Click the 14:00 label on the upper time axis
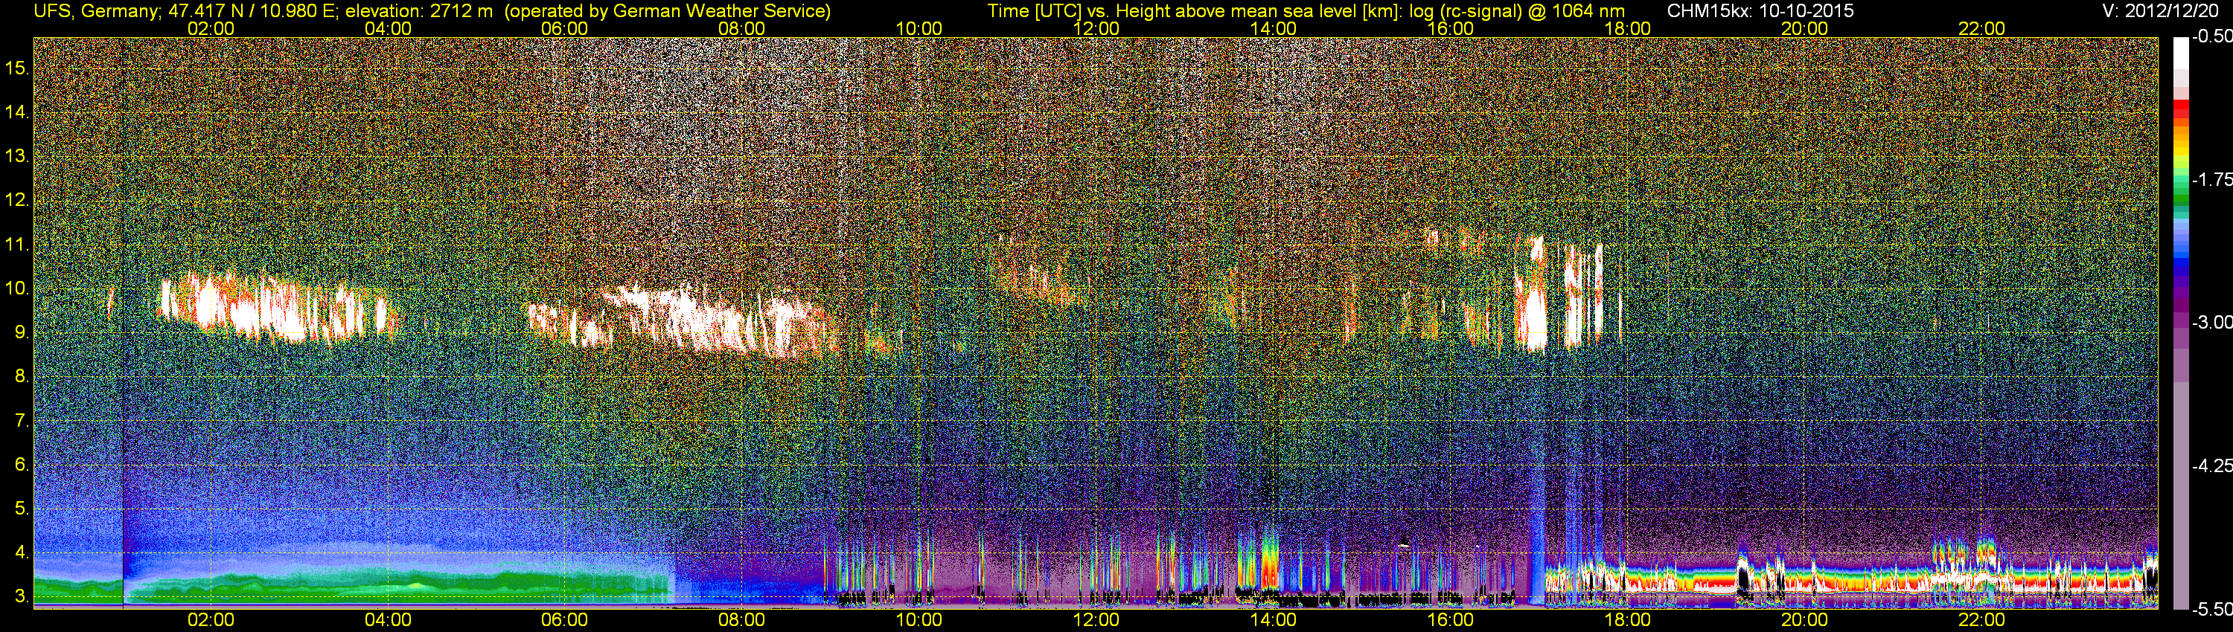Viewport: 2233px width, 632px height. (1274, 28)
